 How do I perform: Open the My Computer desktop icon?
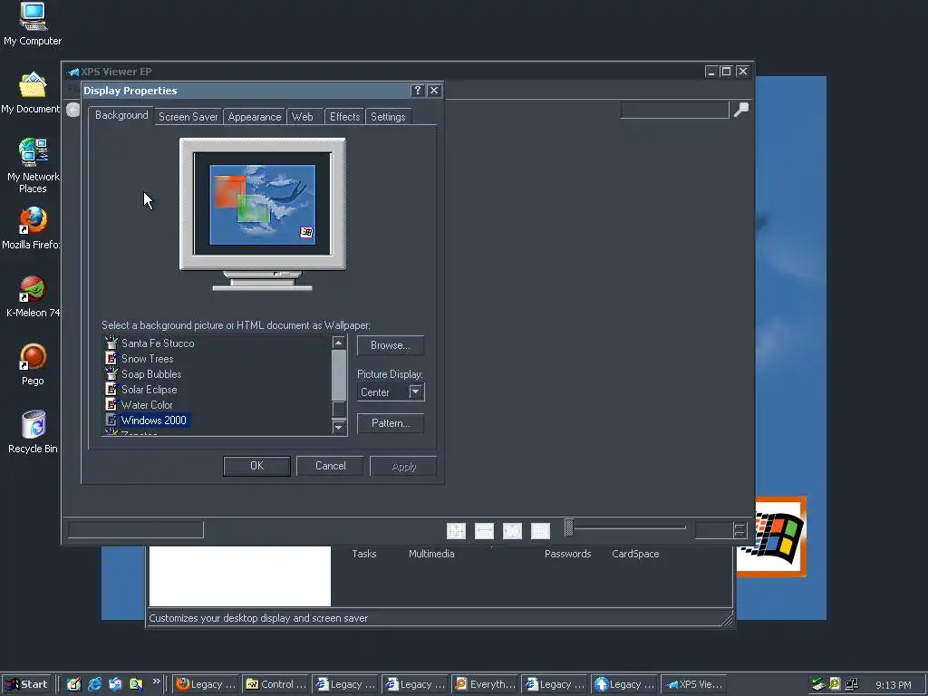(33, 24)
